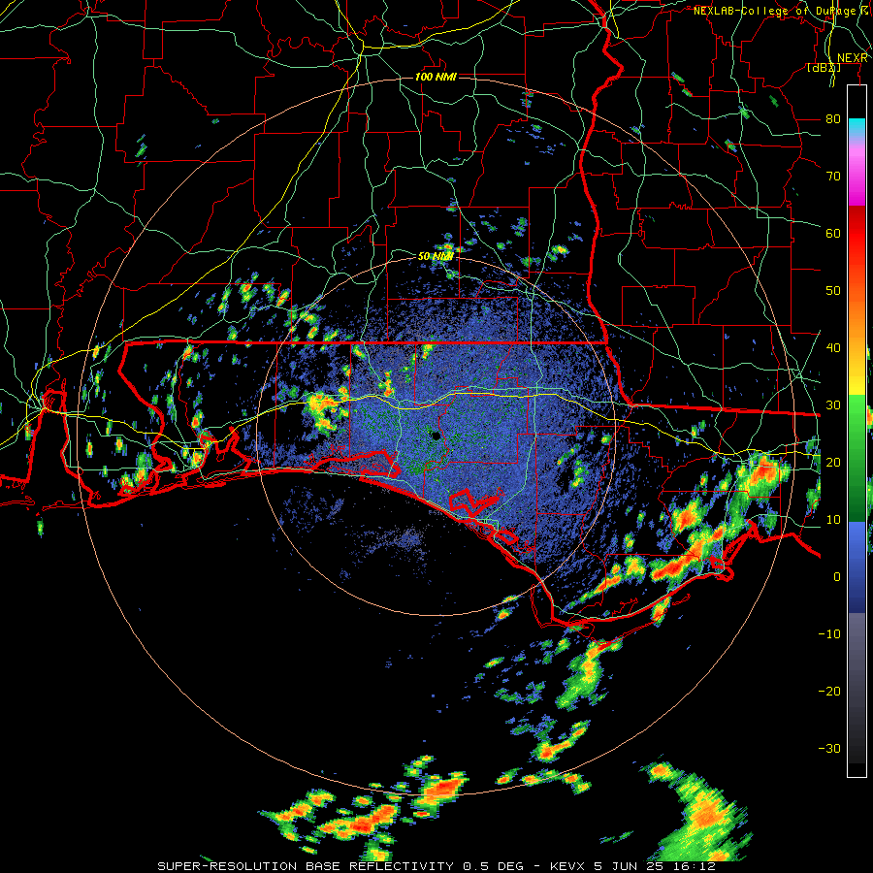Click the 20 dBZ scale label

pyautogui.click(x=833, y=462)
